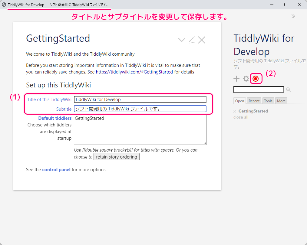Open the tiddler more actions chevron
Viewport: 307px width, 245px height.
point(182,40)
